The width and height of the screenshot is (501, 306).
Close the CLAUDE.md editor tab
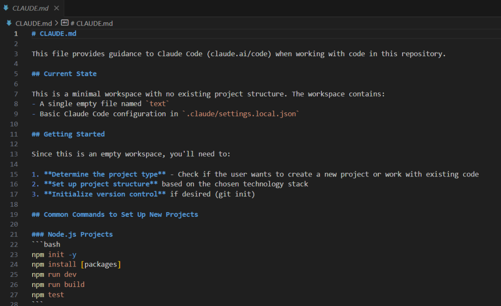[57, 8]
